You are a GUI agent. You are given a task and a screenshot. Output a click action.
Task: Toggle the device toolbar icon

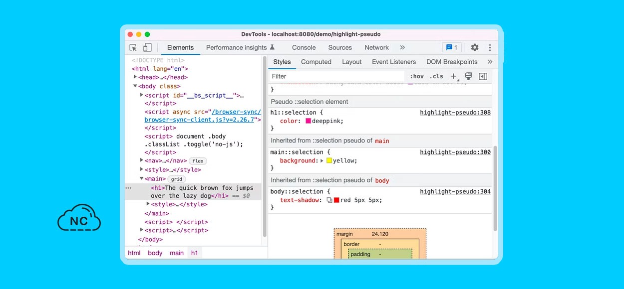147,48
